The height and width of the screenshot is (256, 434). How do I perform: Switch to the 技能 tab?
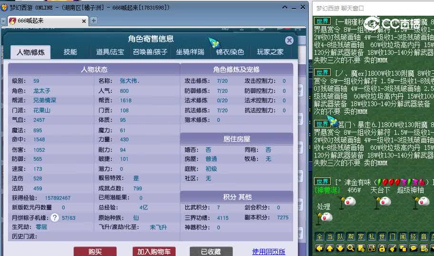70,52
